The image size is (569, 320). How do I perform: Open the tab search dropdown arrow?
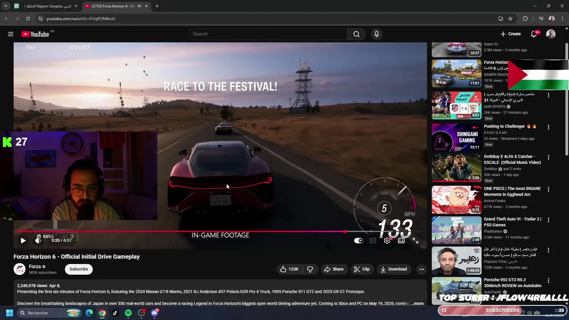click(x=5, y=6)
